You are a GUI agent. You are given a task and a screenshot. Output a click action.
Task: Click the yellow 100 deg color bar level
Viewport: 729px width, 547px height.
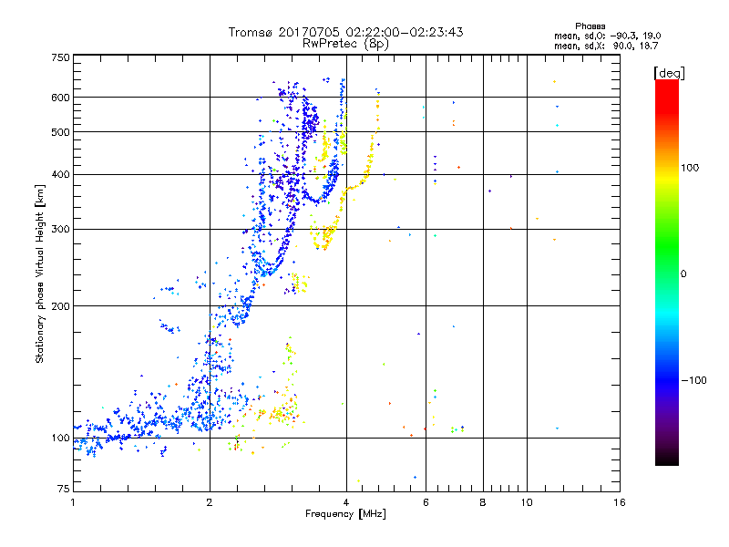(667, 168)
